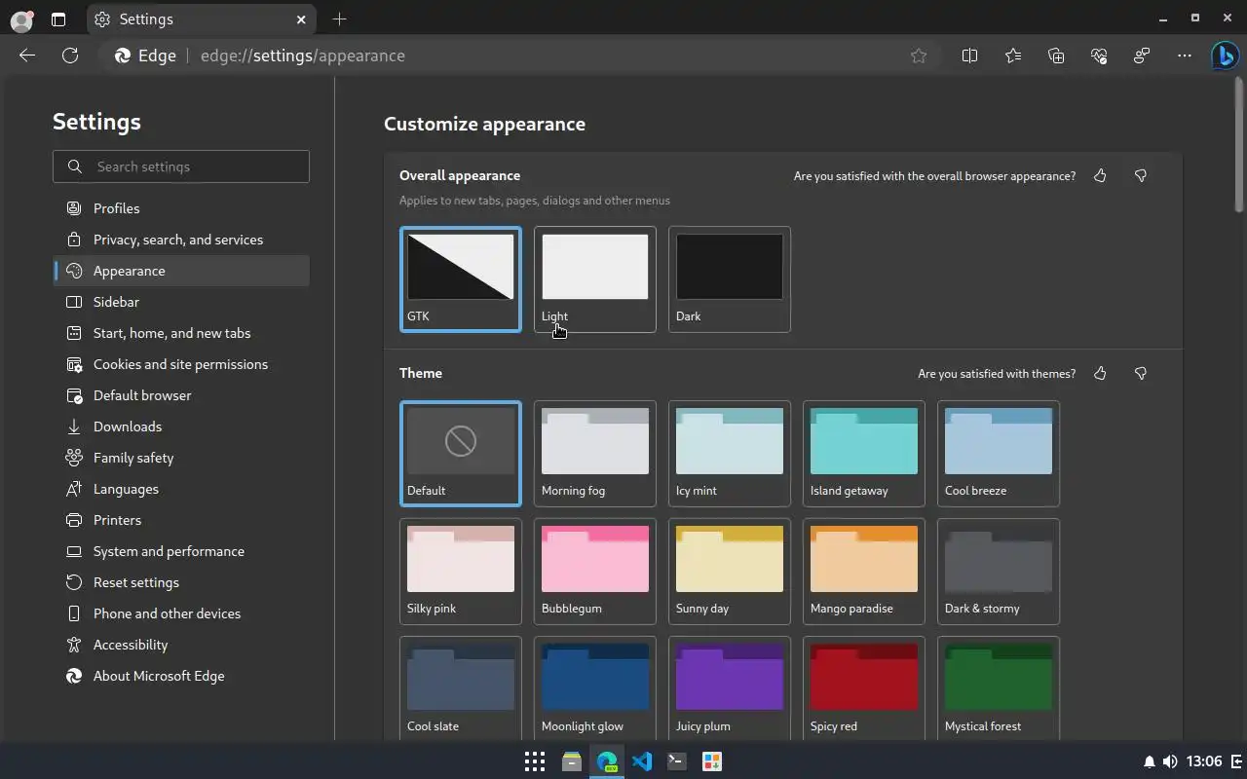Open Start, home, and new tabs
Image resolution: width=1247 pixels, height=779 pixels.
[x=181, y=333]
